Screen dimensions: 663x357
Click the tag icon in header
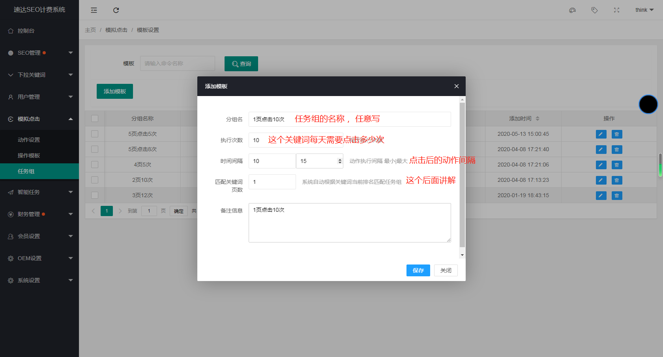pyautogui.click(x=594, y=10)
